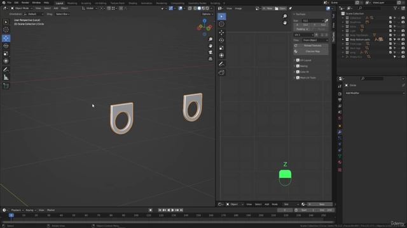Click the zoom magnifier icon in 3D viewport
Viewport: 407px width, 228px height.
210,39
